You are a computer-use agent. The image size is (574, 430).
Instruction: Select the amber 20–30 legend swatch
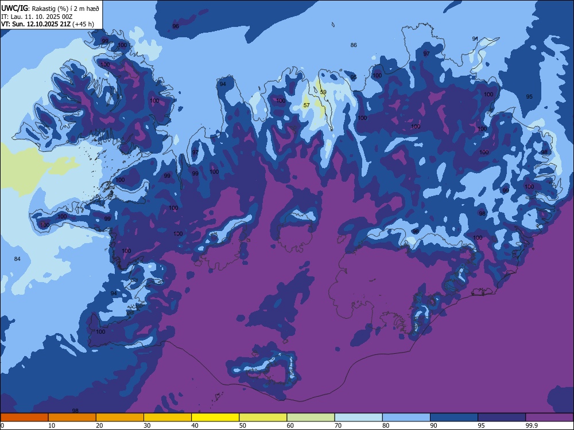pos(120,417)
